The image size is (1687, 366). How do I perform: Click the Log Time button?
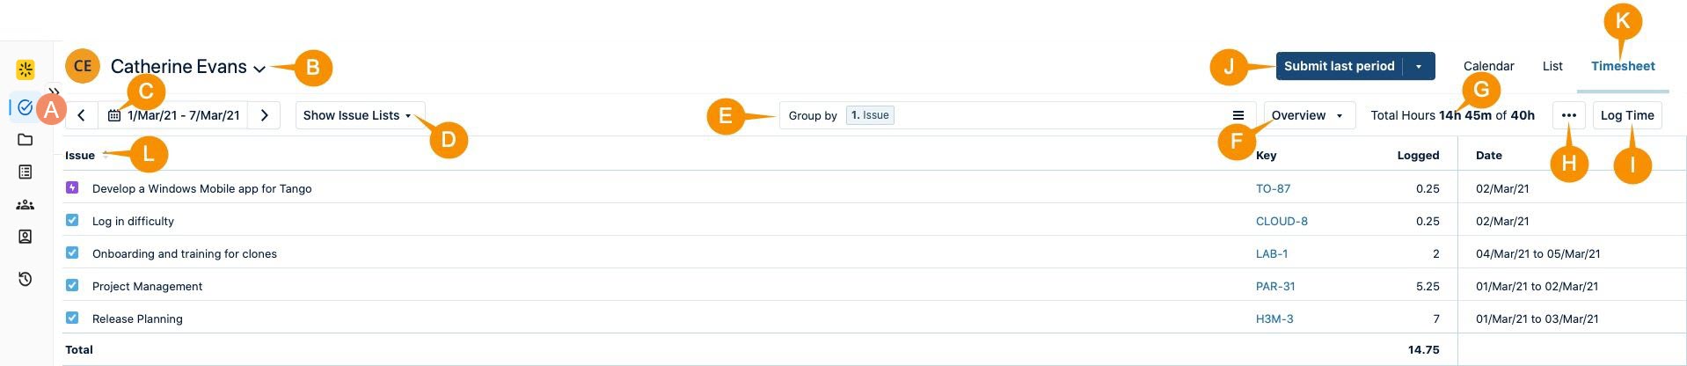1626,115
